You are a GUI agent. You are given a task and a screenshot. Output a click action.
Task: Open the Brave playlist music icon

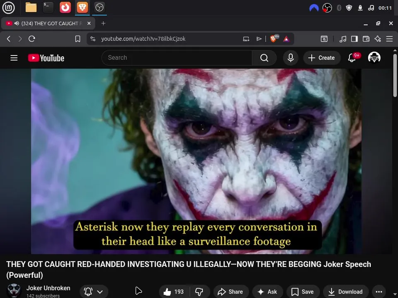(x=343, y=39)
